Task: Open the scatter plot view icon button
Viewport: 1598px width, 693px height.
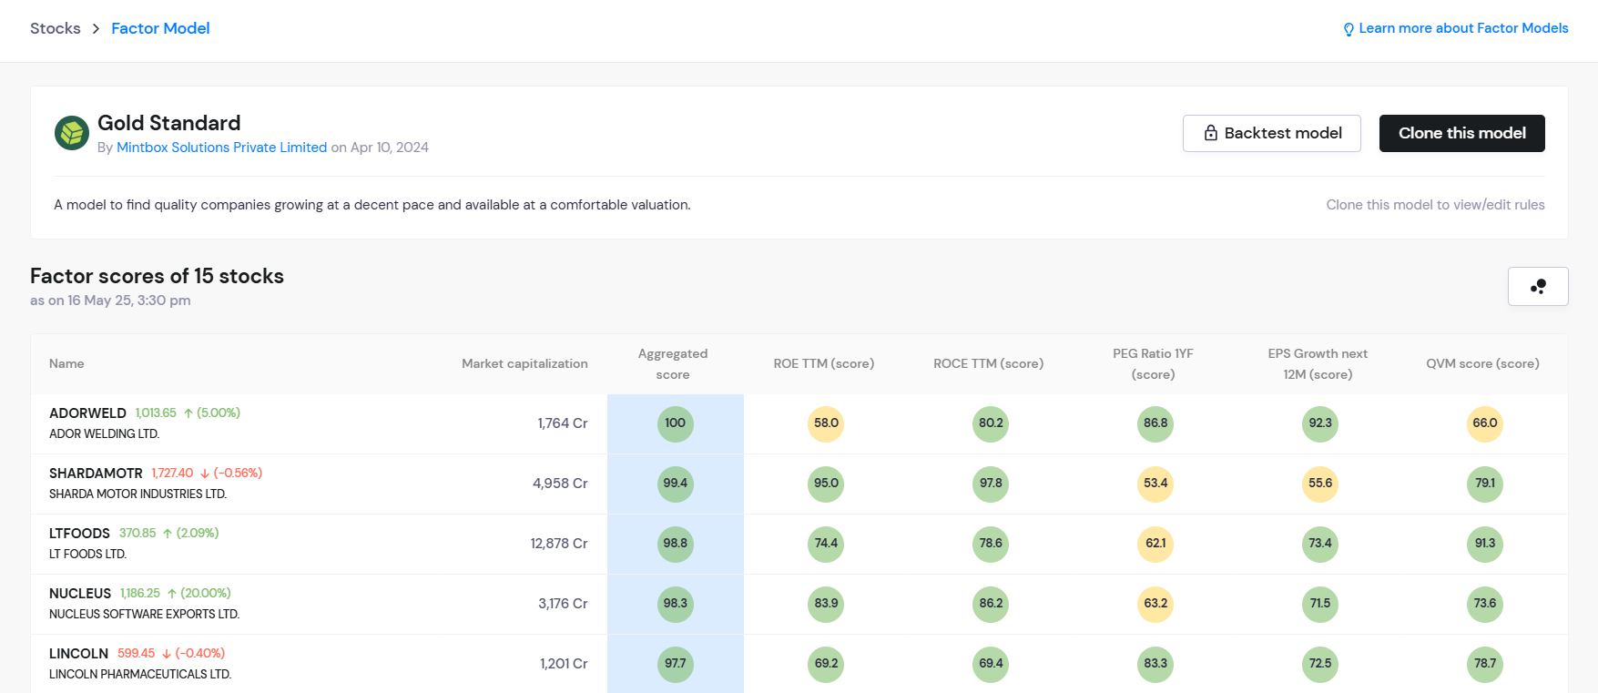Action: click(x=1538, y=286)
